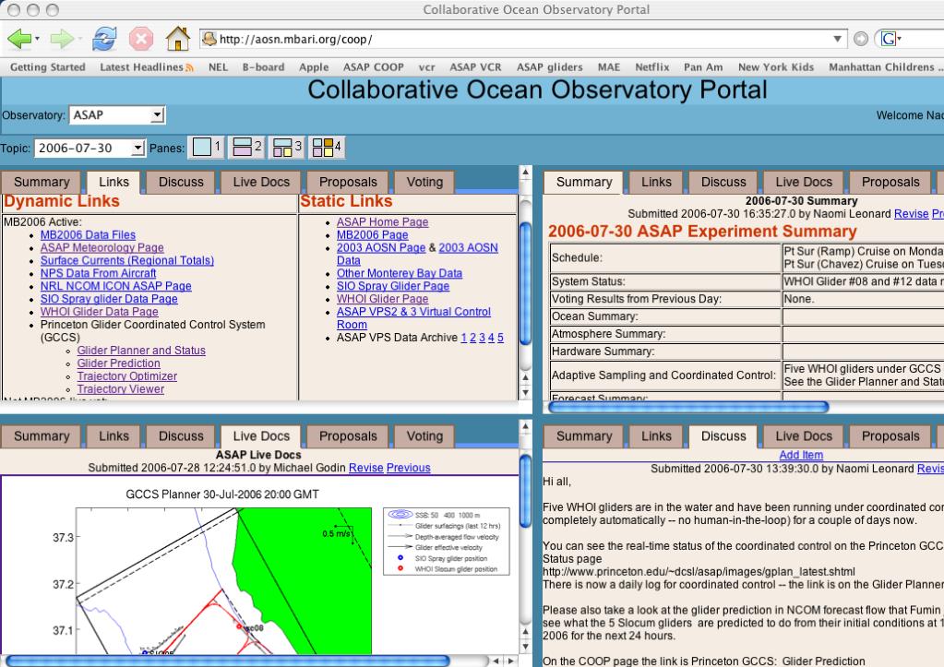Click Getting Started bookmark
Viewport: 944px width, 667px height.
[x=48, y=67]
